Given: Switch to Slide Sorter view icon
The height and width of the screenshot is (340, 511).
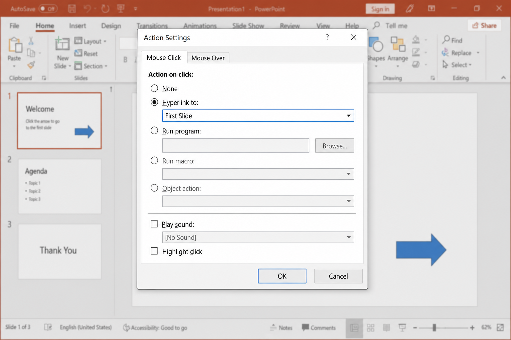Looking at the screenshot, I should point(371,328).
